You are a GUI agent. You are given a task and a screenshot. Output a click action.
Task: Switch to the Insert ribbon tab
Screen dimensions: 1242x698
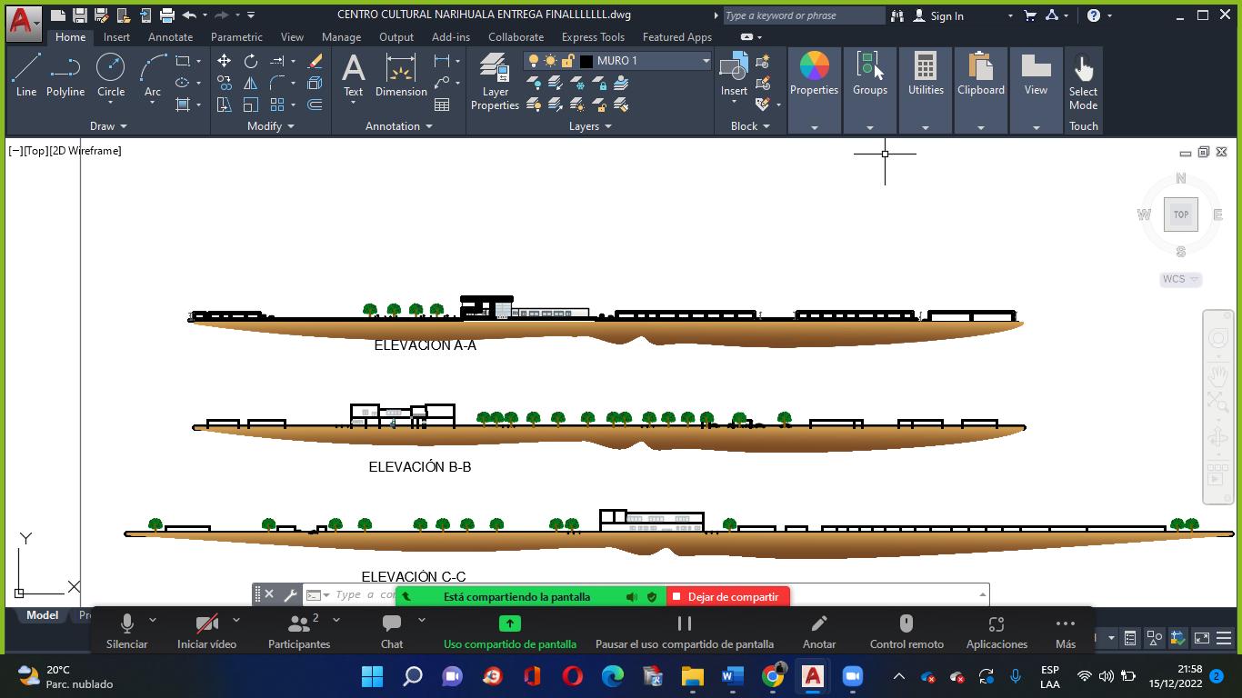pos(116,37)
